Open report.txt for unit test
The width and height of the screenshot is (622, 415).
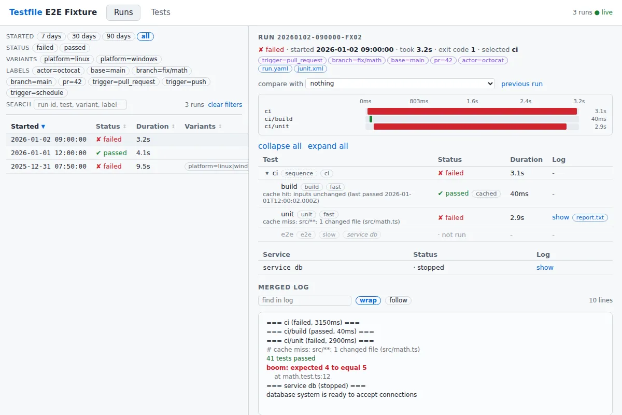[x=590, y=217]
